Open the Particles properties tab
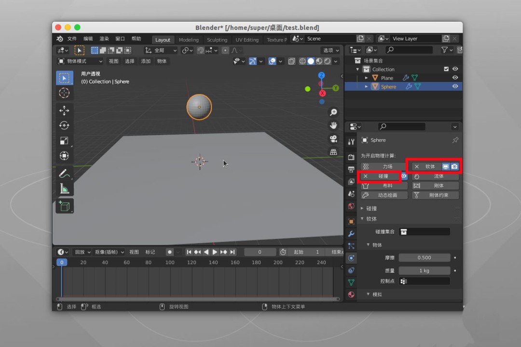The image size is (521, 347). click(x=351, y=246)
